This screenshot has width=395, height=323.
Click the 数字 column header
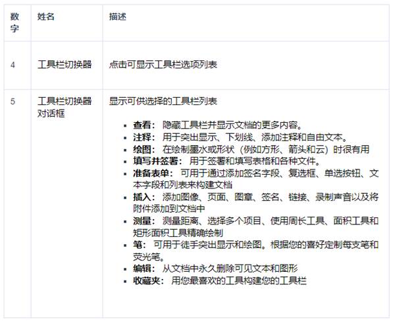pyautogui.click(x=14, y=22)
